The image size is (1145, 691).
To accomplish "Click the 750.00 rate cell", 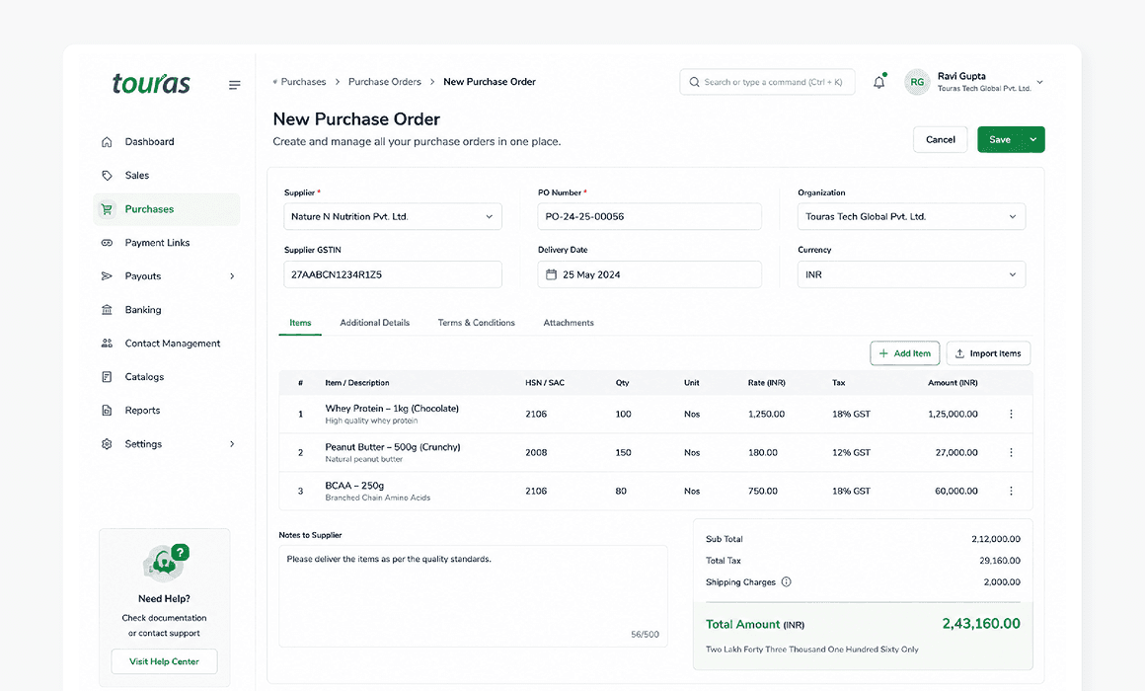I will (x=762, y=491).
